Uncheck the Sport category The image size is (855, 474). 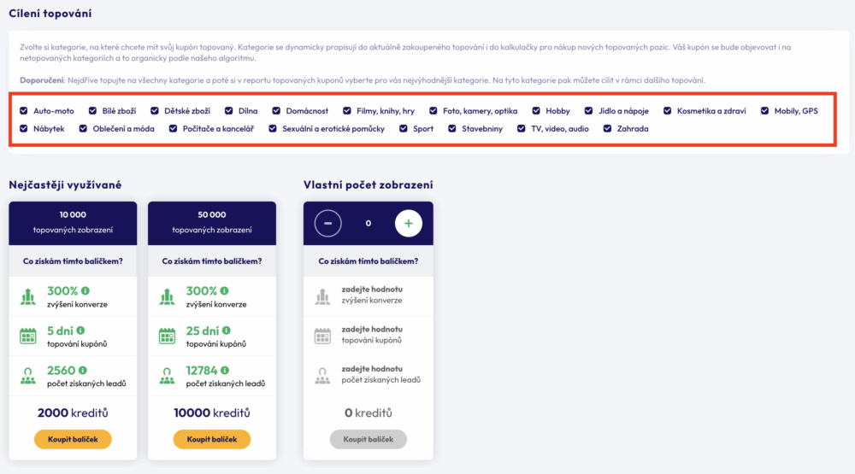pyautogui.click(x=404, y=129)
